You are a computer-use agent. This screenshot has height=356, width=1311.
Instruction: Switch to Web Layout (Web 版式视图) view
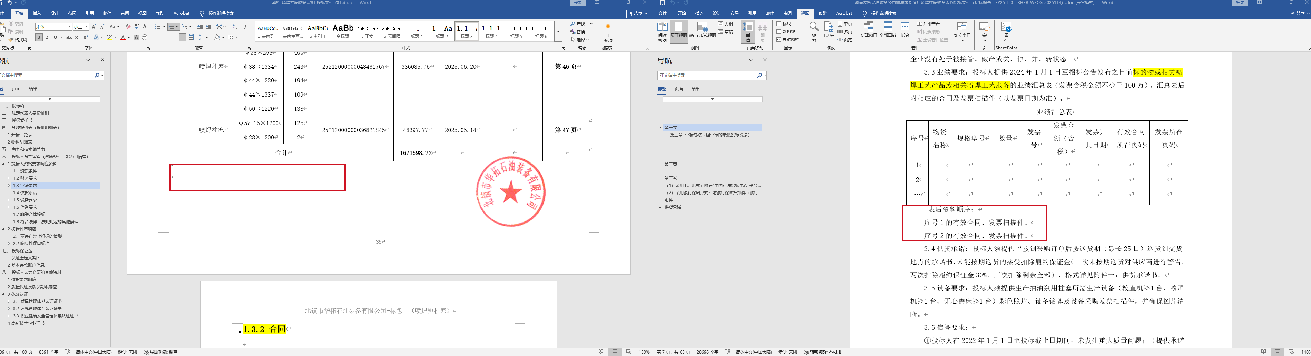pyautogui.click(x=702, y=30)
